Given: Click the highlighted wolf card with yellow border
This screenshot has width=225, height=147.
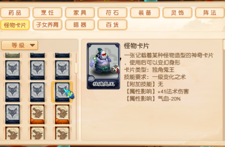Looking at the screenshot, I should (x=62, y=92).
